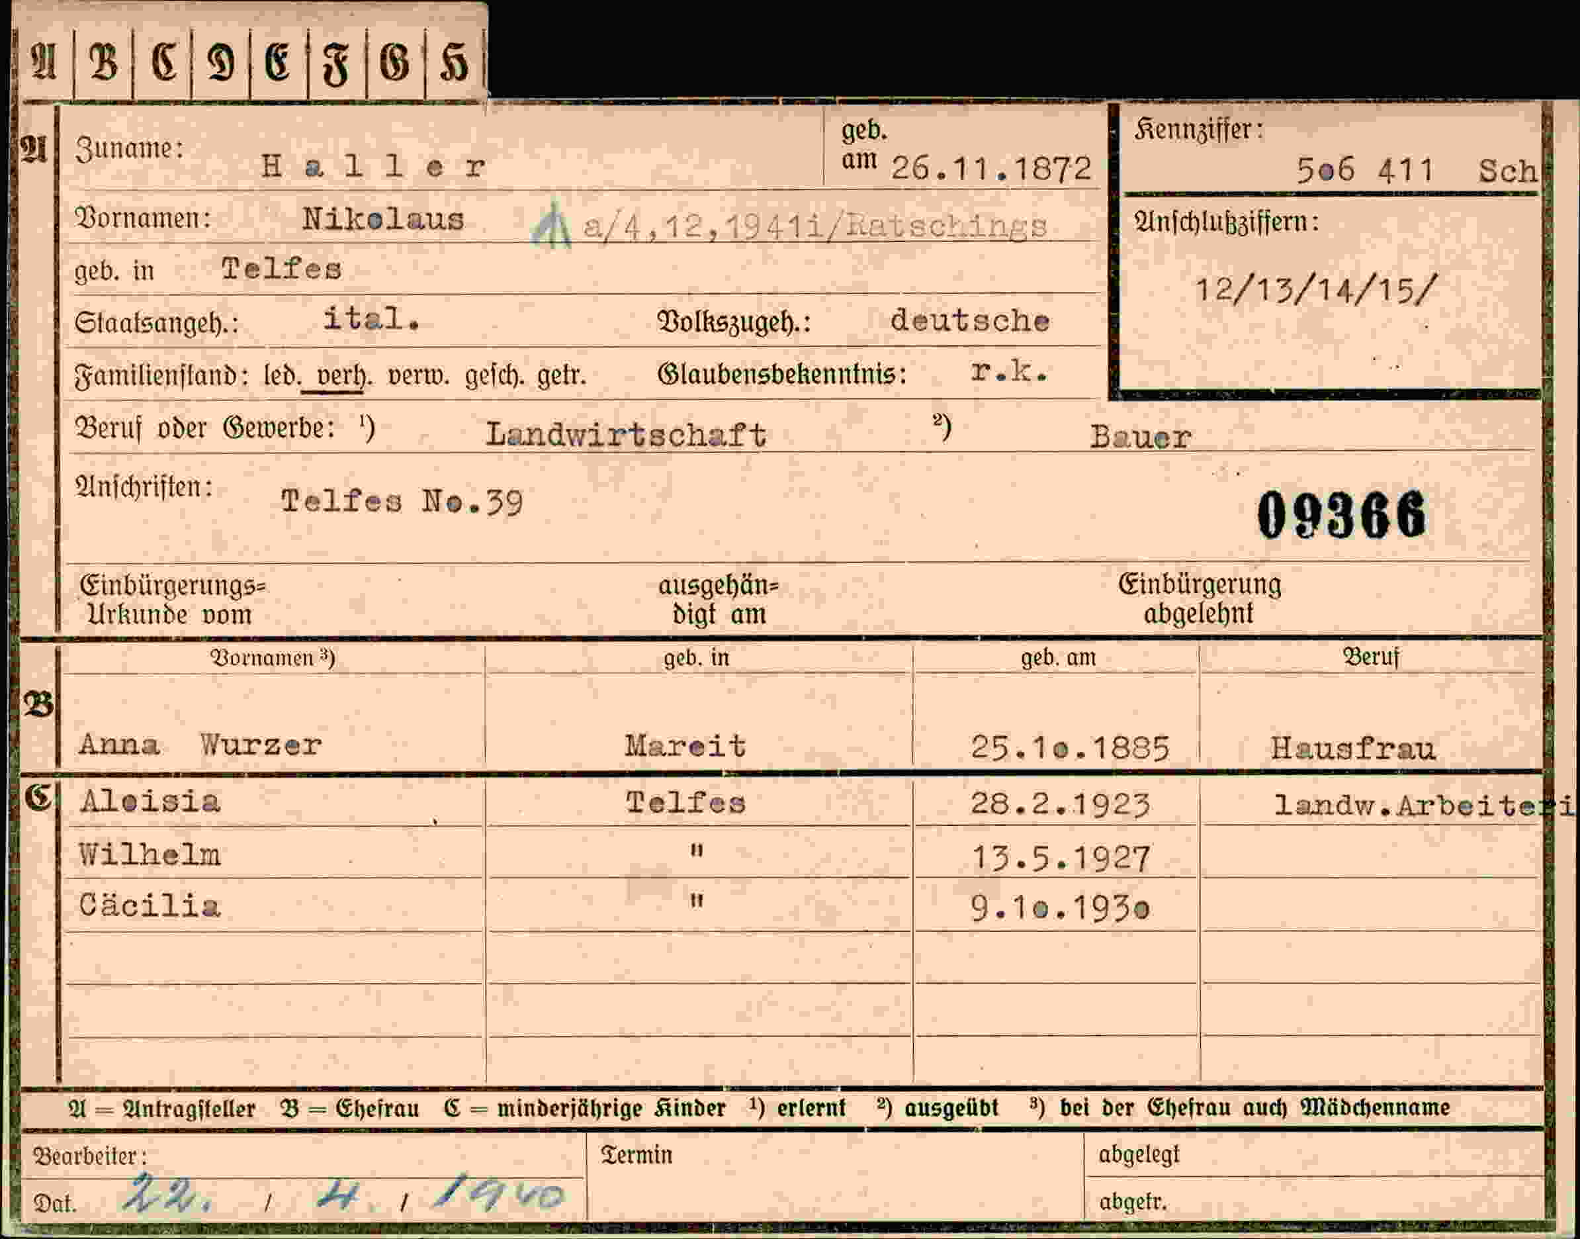
Task: Click the child name 'Wilhelm'
Action: click(x=150, y=854)
